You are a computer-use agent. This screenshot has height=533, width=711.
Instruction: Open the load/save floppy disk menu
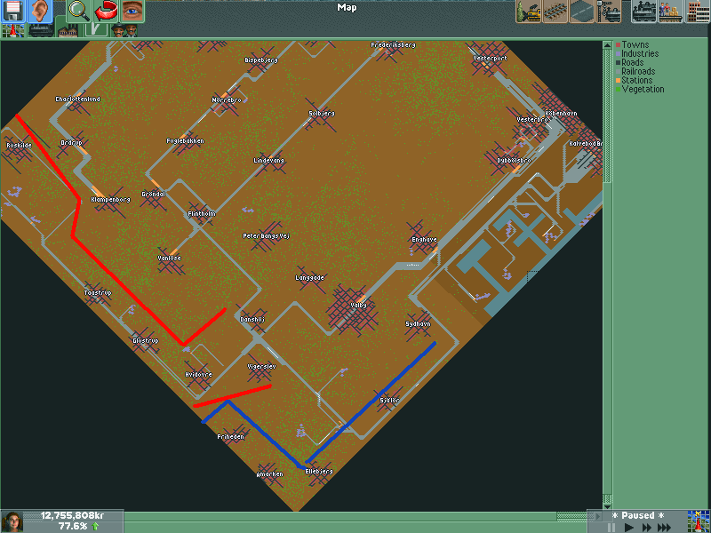click(13, 11)
